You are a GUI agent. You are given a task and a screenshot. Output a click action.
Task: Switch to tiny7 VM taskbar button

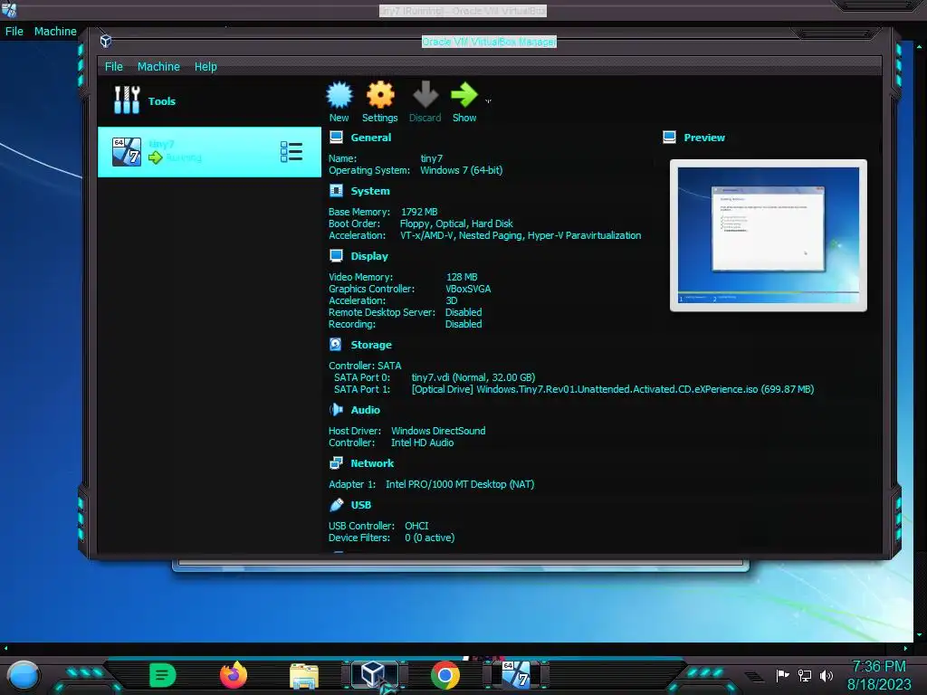[x=515, y=674]
